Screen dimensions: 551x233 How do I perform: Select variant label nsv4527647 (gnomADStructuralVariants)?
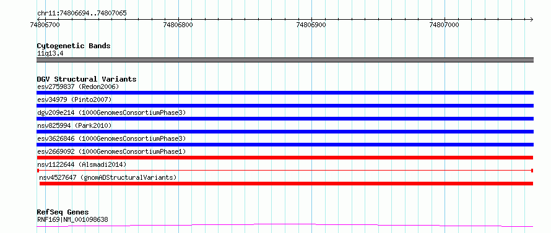[108, 177]
